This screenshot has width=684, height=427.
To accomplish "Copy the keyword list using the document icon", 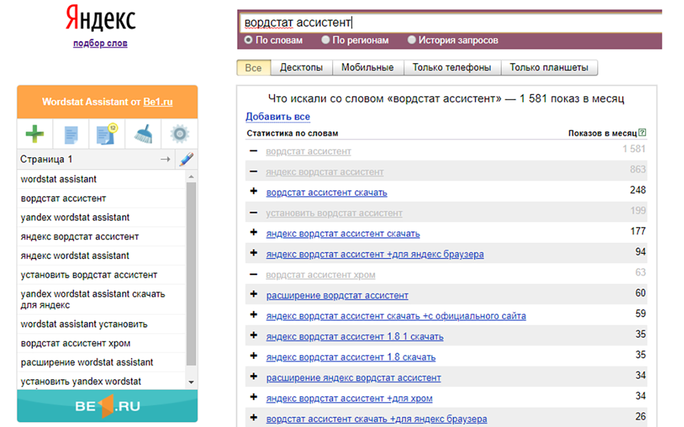I will coord(70,133).
